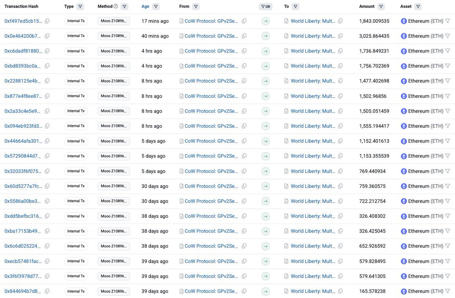The image size is (455, 298).
Task: Copy transaction hash 0x0e464200b7
Action: [x=47, y=36]
